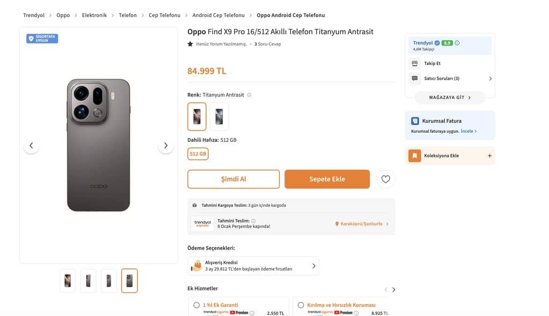Select the 512 GB storage option
Image resolution: width=549 pixels, height=316 pixels.
[198, 154]
